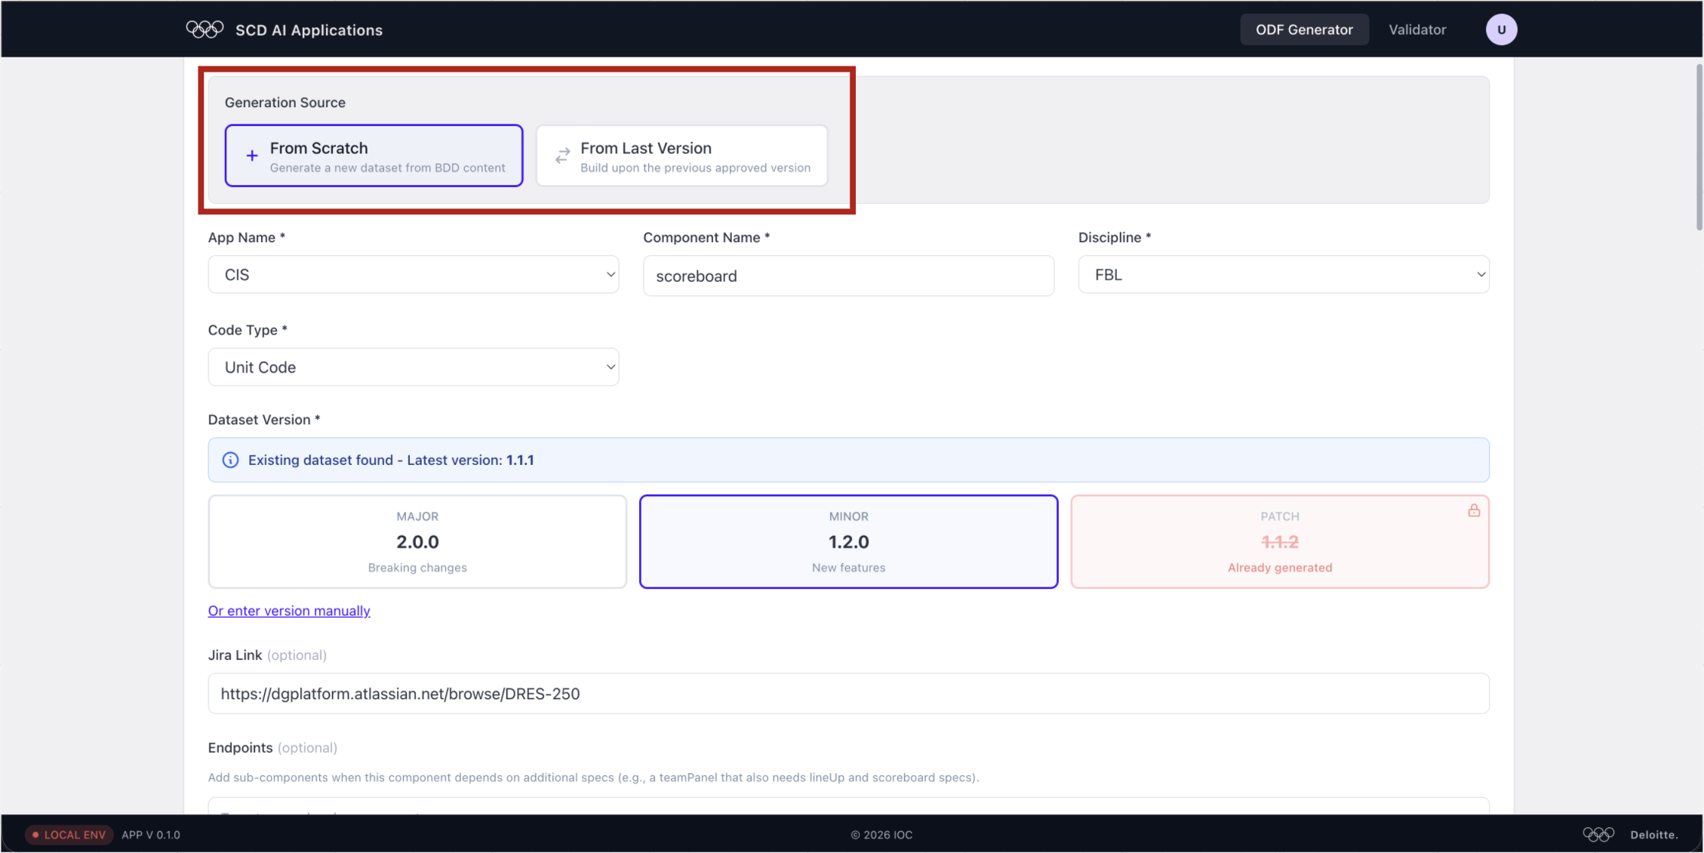This screenshot has width=1704, height=853.
Task: Click the lock icon on PATCH card
Action: point(1473,511)
